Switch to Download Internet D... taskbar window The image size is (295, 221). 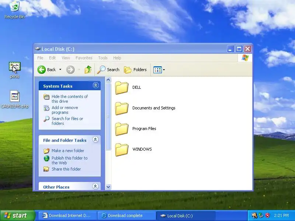point(67,215)
